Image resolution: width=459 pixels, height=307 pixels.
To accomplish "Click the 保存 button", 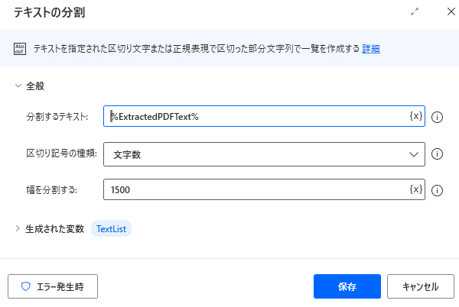I will pyautogui.click(x=347, y=286).
